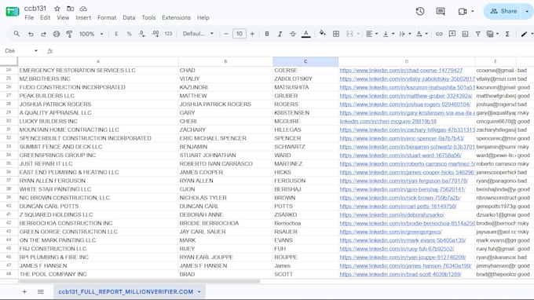Check cloud save status icon
This screenshot has width=534, height=300.
pos(83,9)
